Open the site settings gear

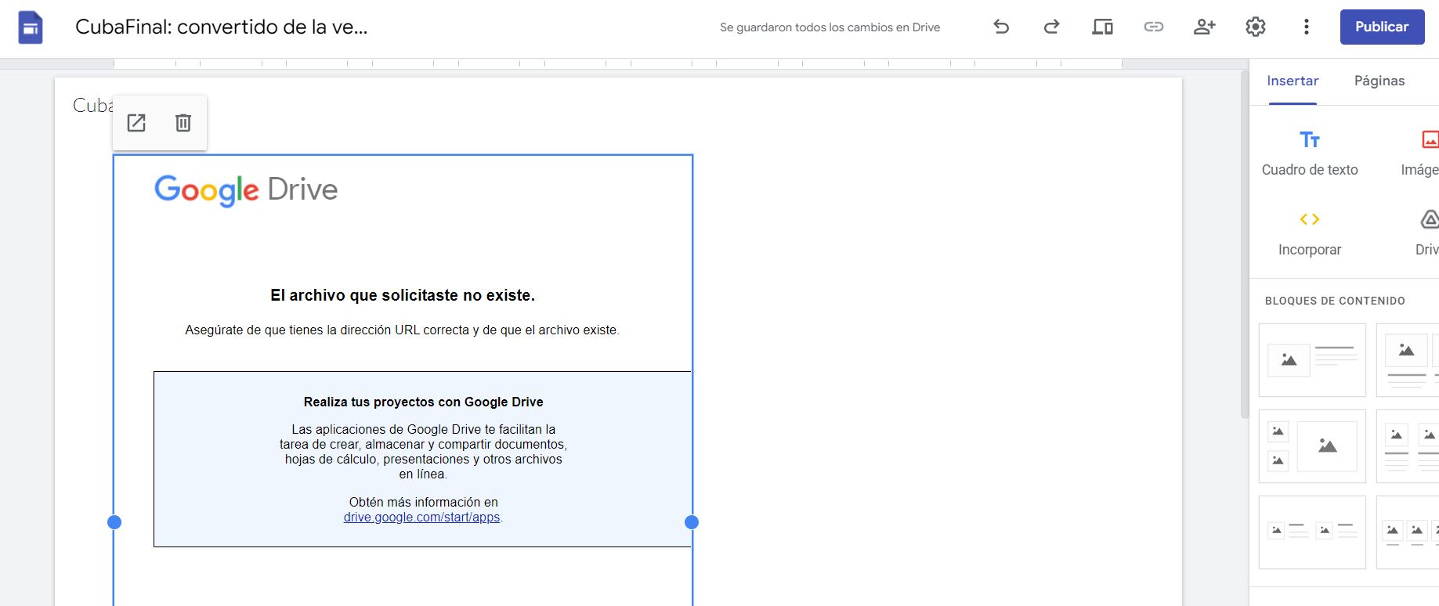click(1255, 27)
